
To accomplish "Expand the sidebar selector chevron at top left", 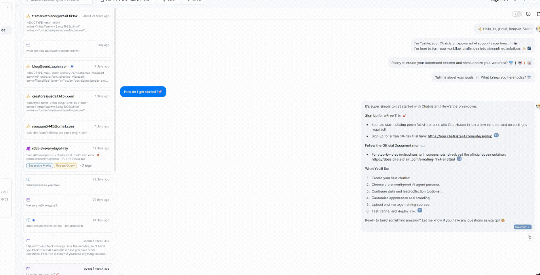I will (x=6, y=7).
